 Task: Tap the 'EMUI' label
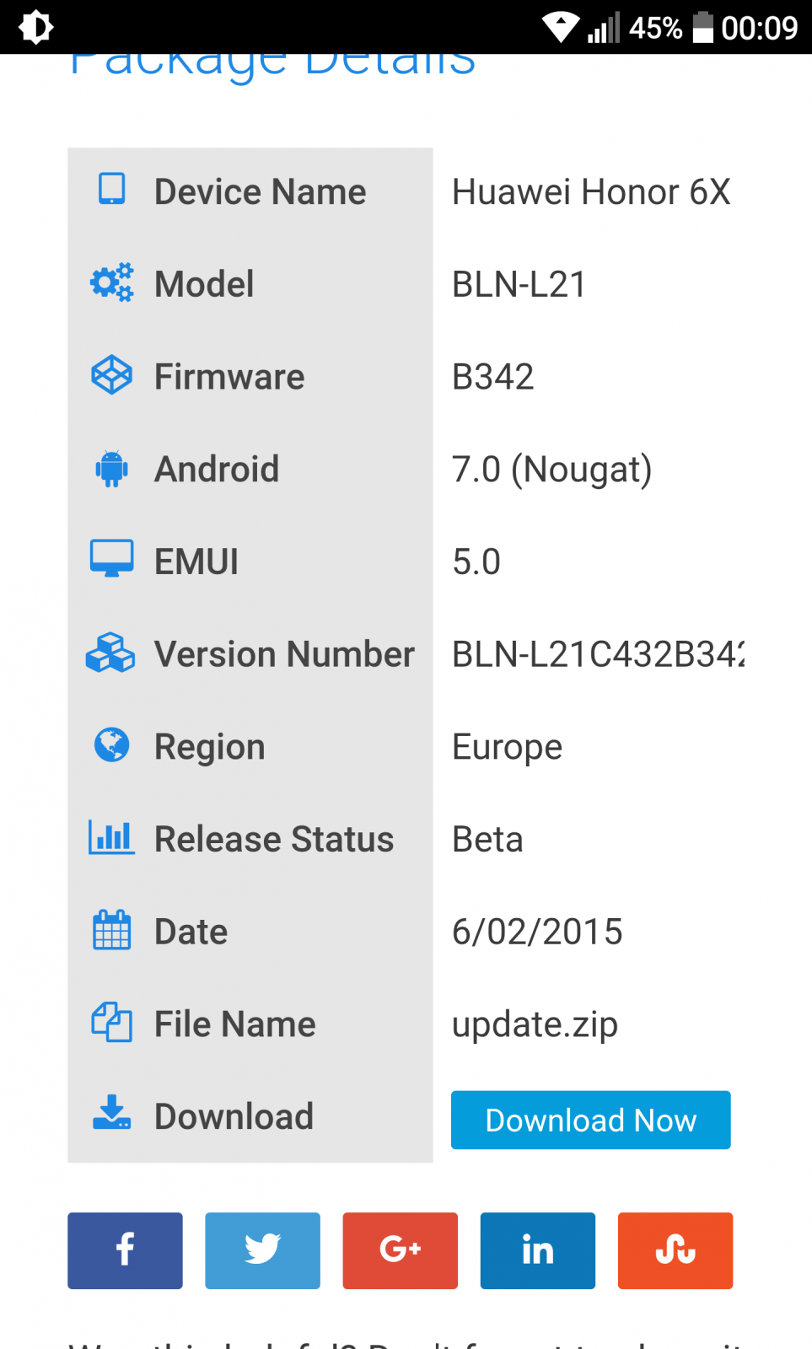click(x=196, y=562)
